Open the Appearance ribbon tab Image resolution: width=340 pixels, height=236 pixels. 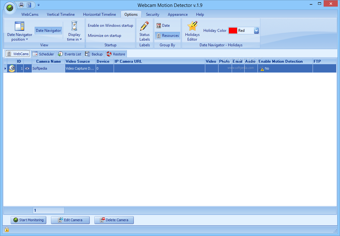178,14
